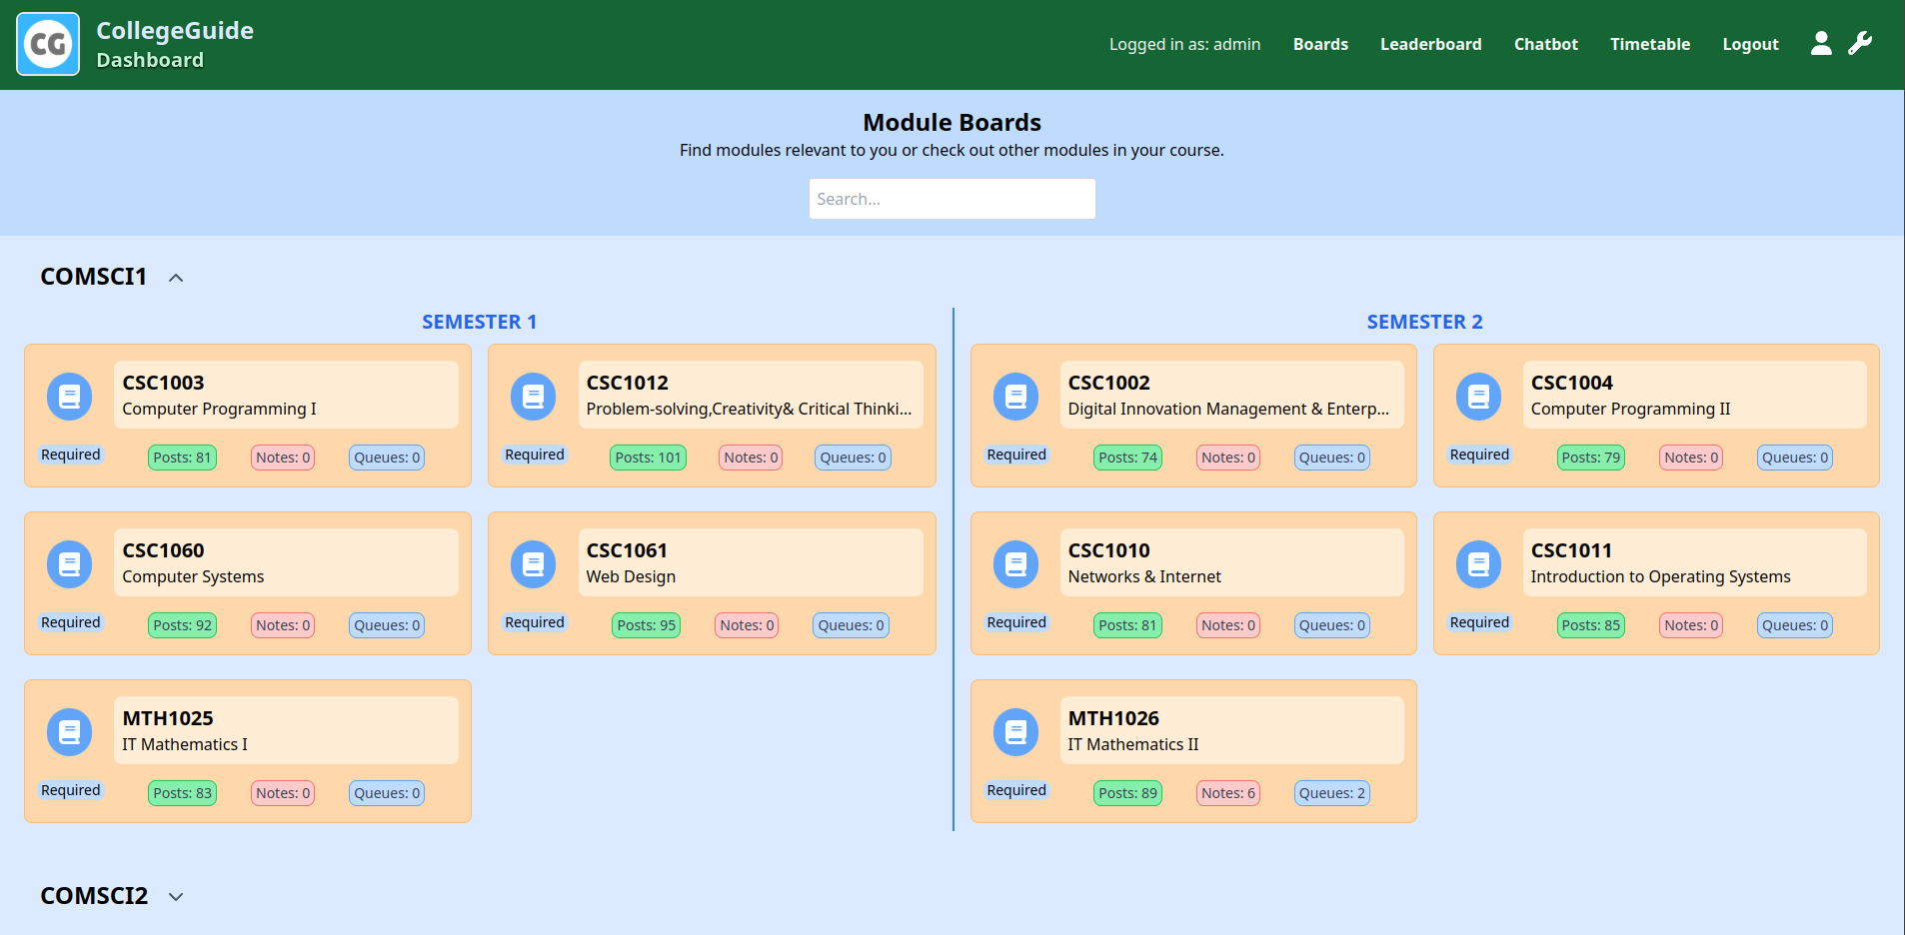Open MTH1026 IT Mathematics II board
Viewport: 1905px width, 935px height.
pyautogui.click(x=1231, y=730)
